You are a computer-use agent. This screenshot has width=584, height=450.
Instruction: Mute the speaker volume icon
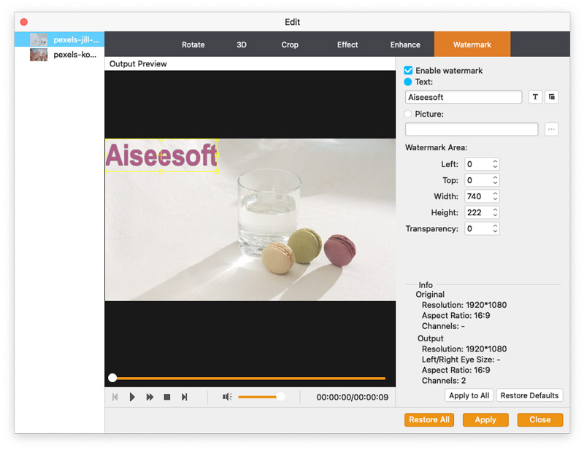click(227, 397)
